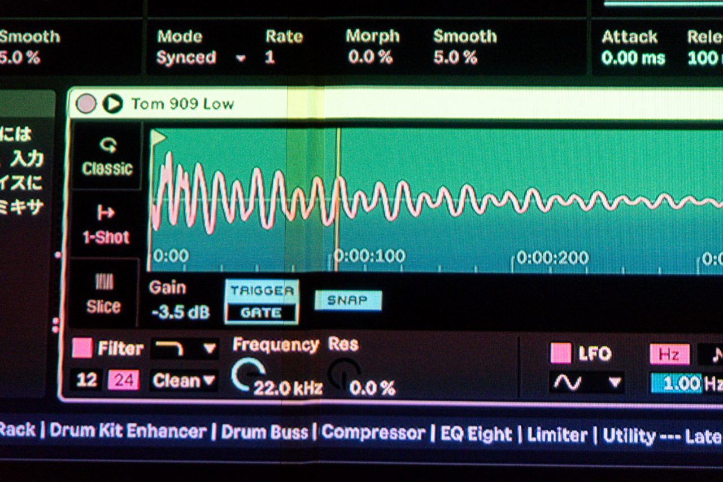
Task: Toggle the LFO on/off switch
Action: pyautogui.click(x=561, y=353)
